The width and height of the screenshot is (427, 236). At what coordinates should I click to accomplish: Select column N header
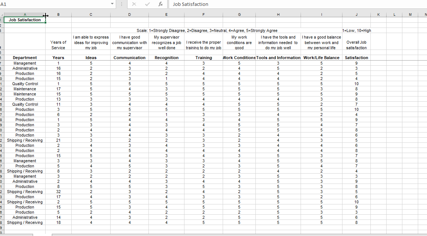(425, 14)
